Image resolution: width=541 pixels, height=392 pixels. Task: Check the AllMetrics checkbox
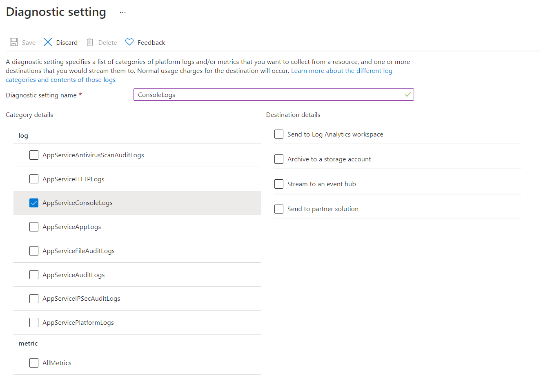click(34, 363)
